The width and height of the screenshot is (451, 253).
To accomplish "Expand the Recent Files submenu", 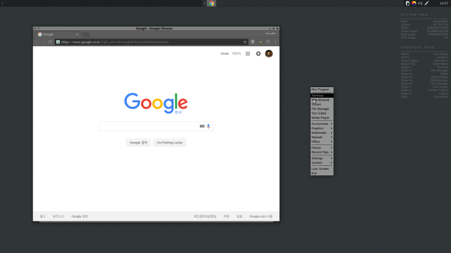I will [x=322, y=152].
